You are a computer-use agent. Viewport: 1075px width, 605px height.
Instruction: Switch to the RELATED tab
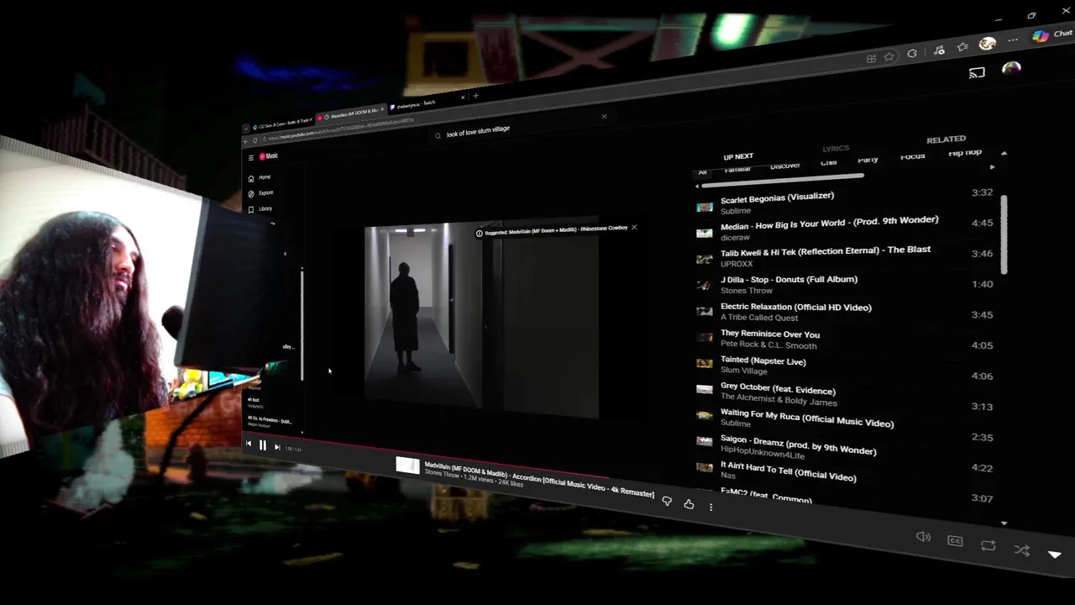946,139
